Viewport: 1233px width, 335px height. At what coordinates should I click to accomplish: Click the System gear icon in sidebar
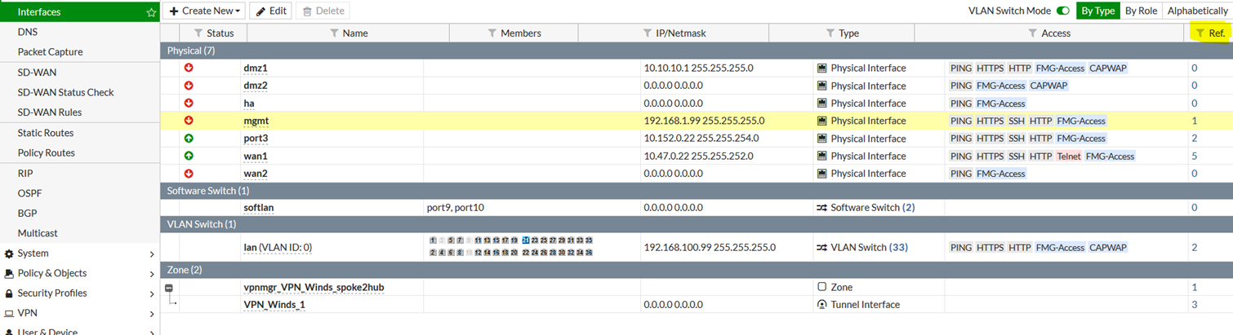(x=9, y=253)
